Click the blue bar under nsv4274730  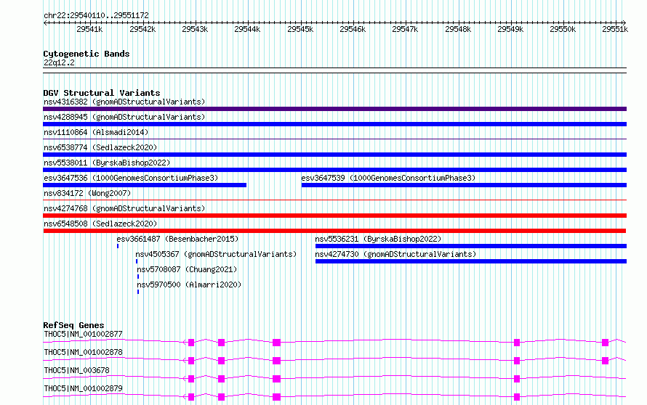pos(471,261)
